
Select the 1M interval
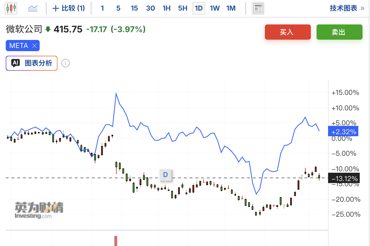231,8
